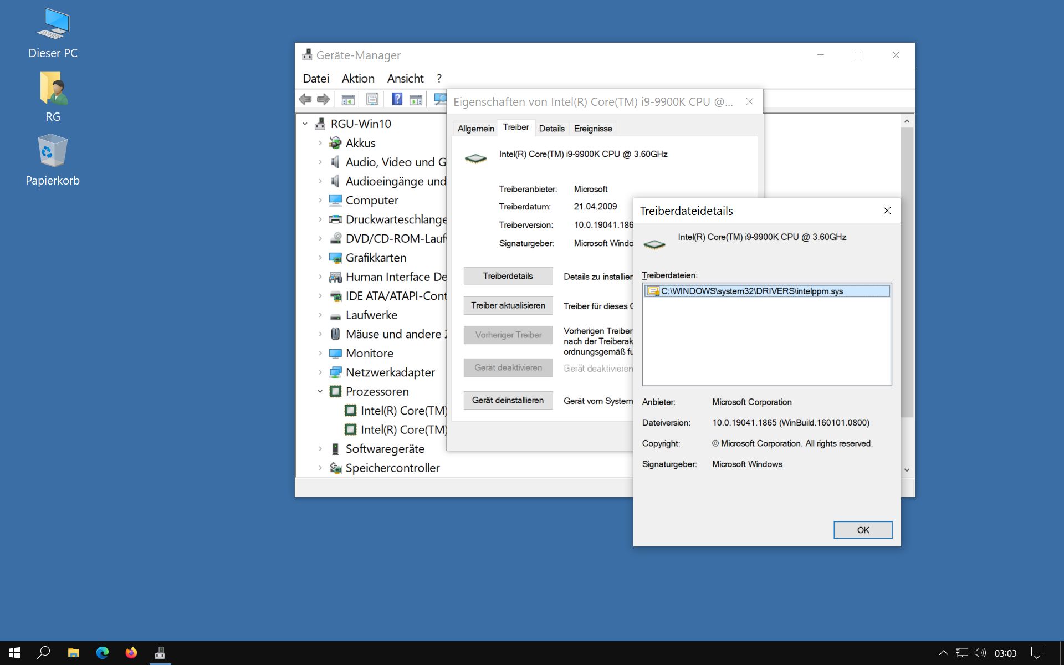Click the Gerät deinstallieren button
This screenshot has height=665, width=1064.
coord(508,400)
